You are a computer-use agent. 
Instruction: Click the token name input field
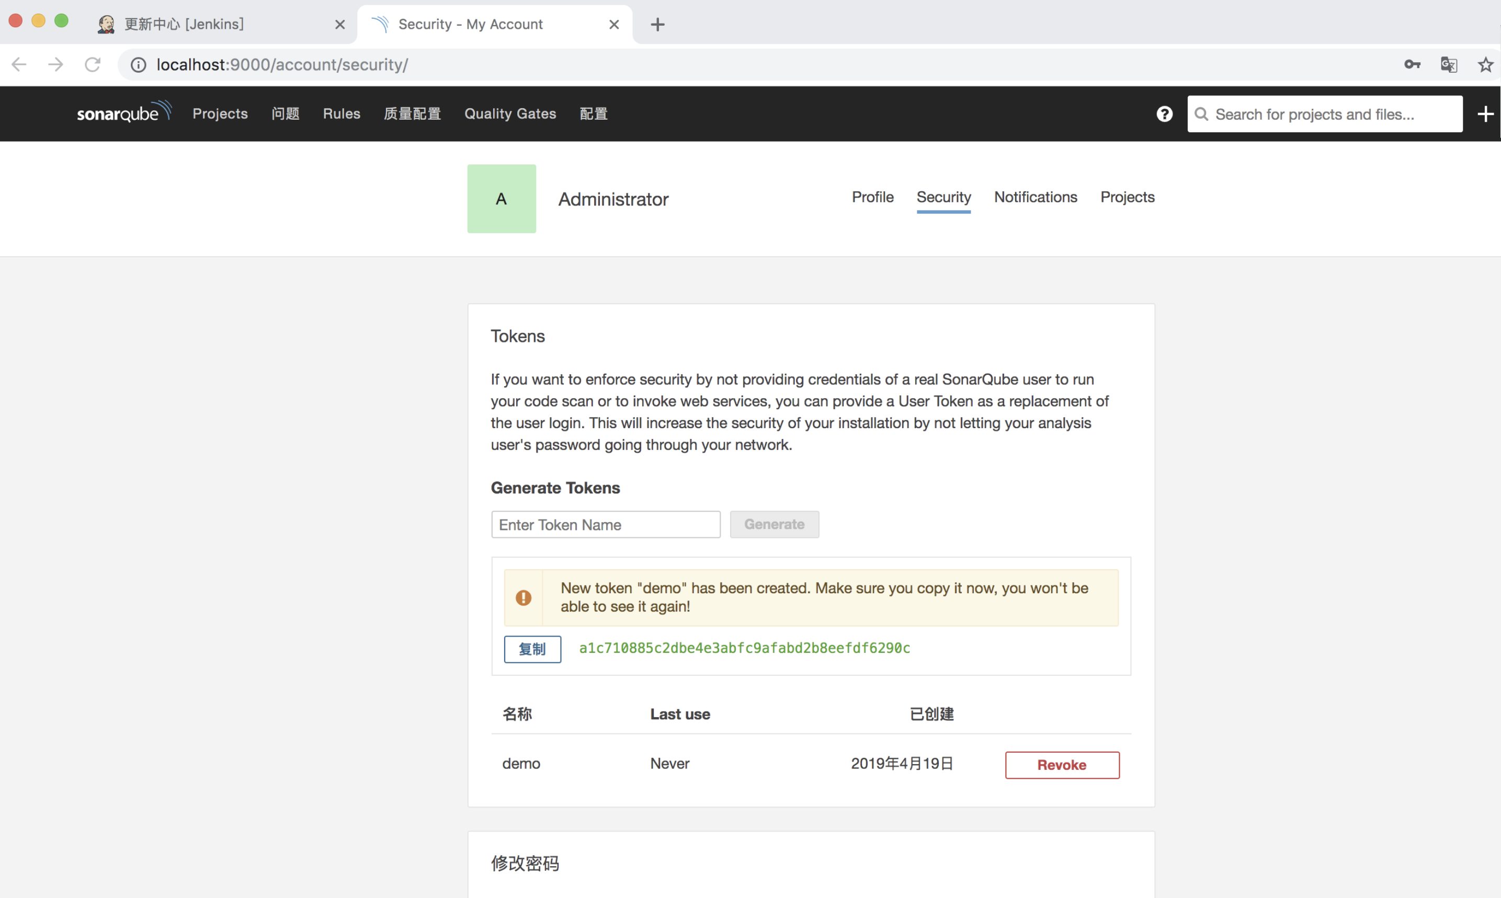pos(604,524)
